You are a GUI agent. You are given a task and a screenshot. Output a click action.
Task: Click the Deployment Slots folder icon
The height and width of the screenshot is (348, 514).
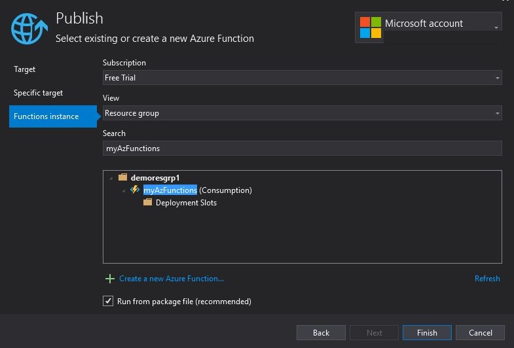(147, 202)
